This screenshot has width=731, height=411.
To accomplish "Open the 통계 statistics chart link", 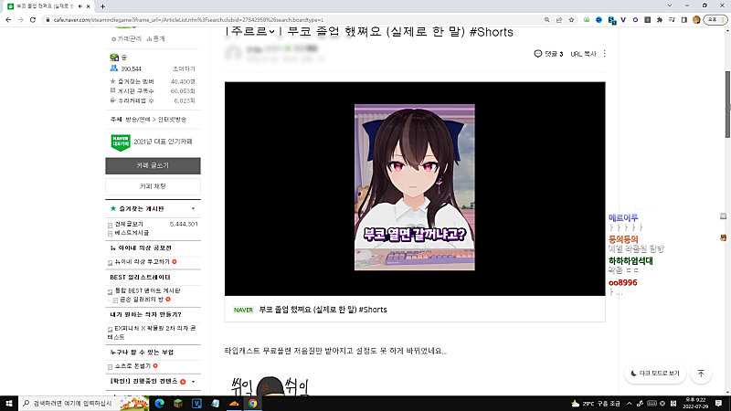I will [x=155, y=38].
